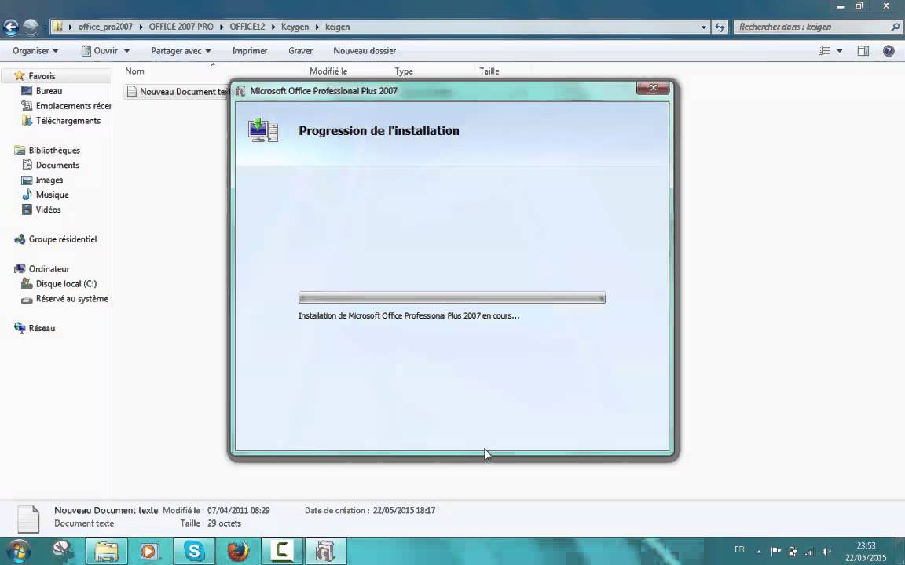Change the view with the view icon

point(823,51)
